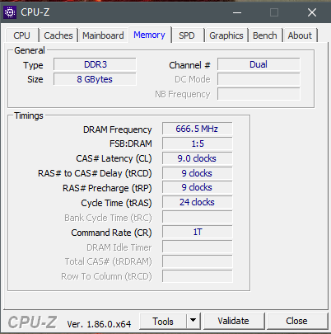Switch to the CPU tab
This screenshot has height=334, width=331.
coord(21,35)
